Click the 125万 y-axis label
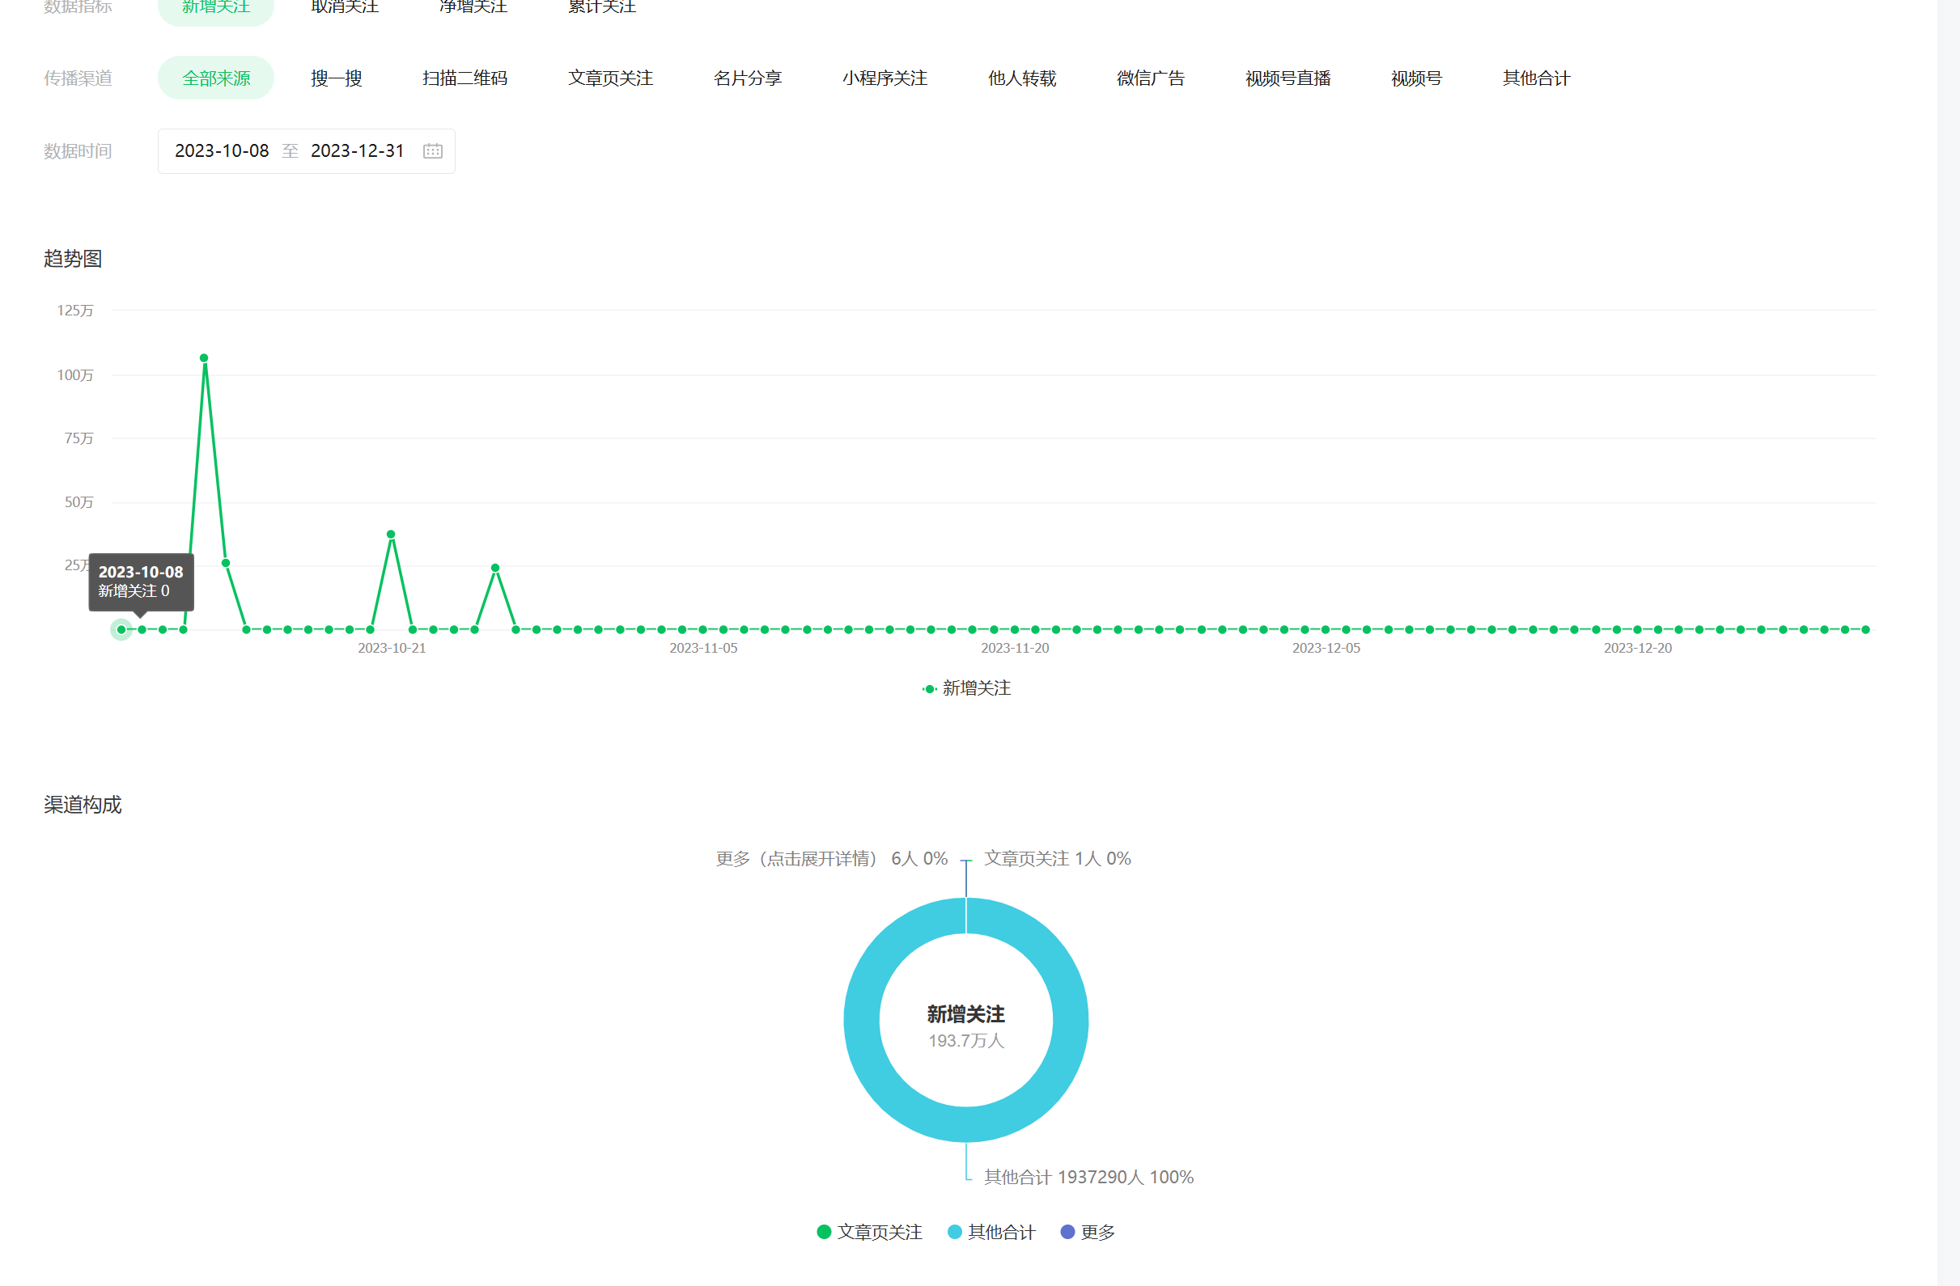The width and height of the screenshot is (1960, 1286). click(75, 311)
